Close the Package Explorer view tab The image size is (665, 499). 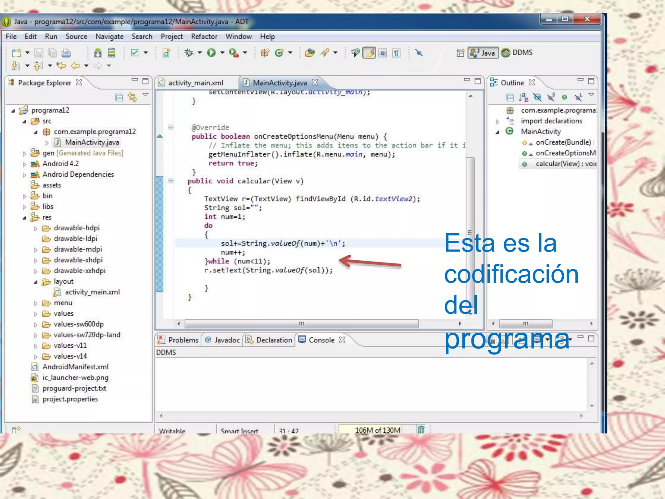79,82
